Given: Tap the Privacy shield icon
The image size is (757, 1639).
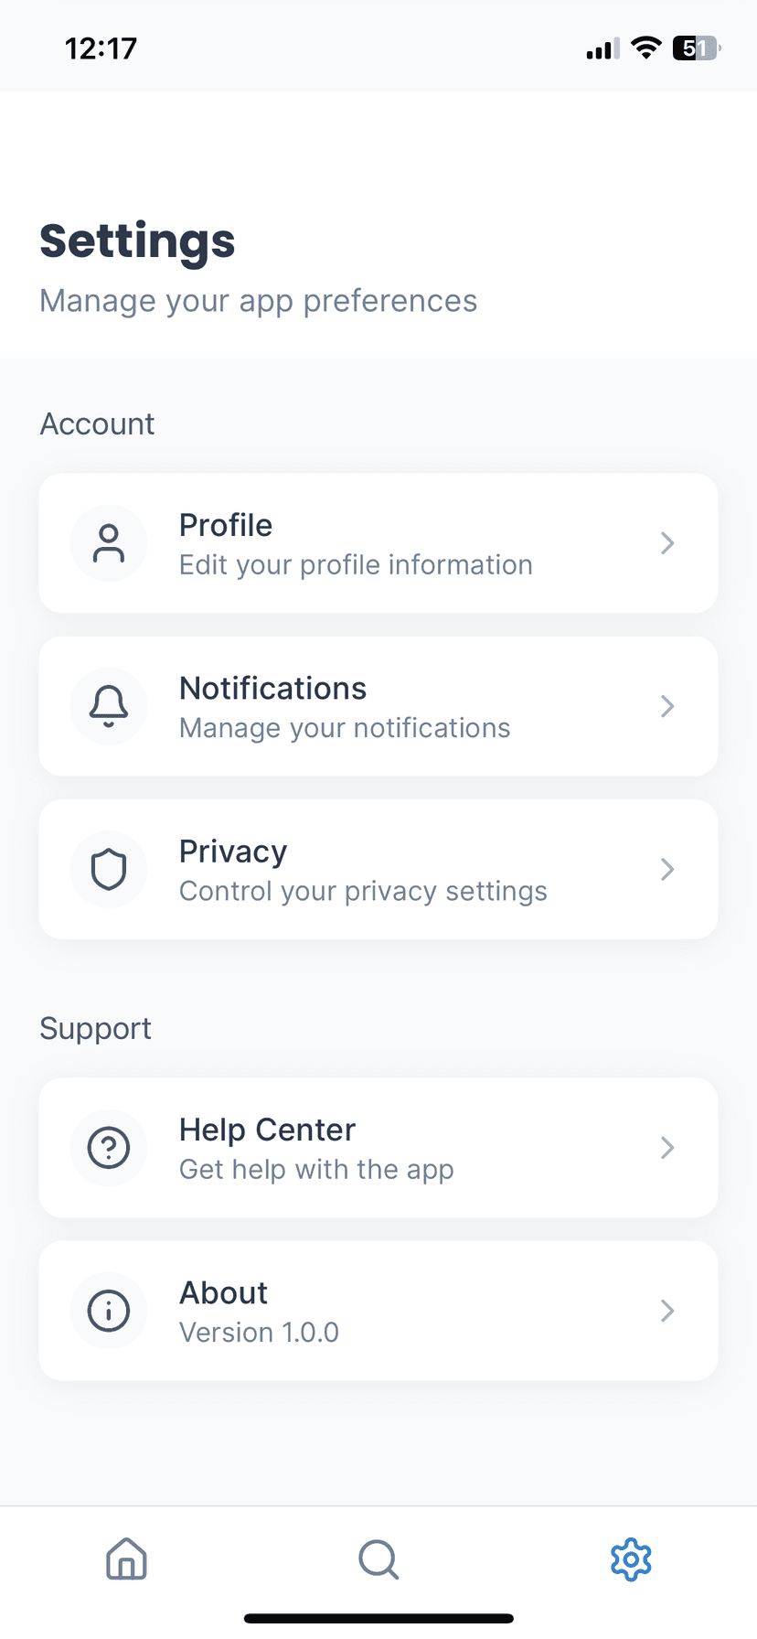Looking at the screenshot, I should pyautogui.click(x=109, y=869).
